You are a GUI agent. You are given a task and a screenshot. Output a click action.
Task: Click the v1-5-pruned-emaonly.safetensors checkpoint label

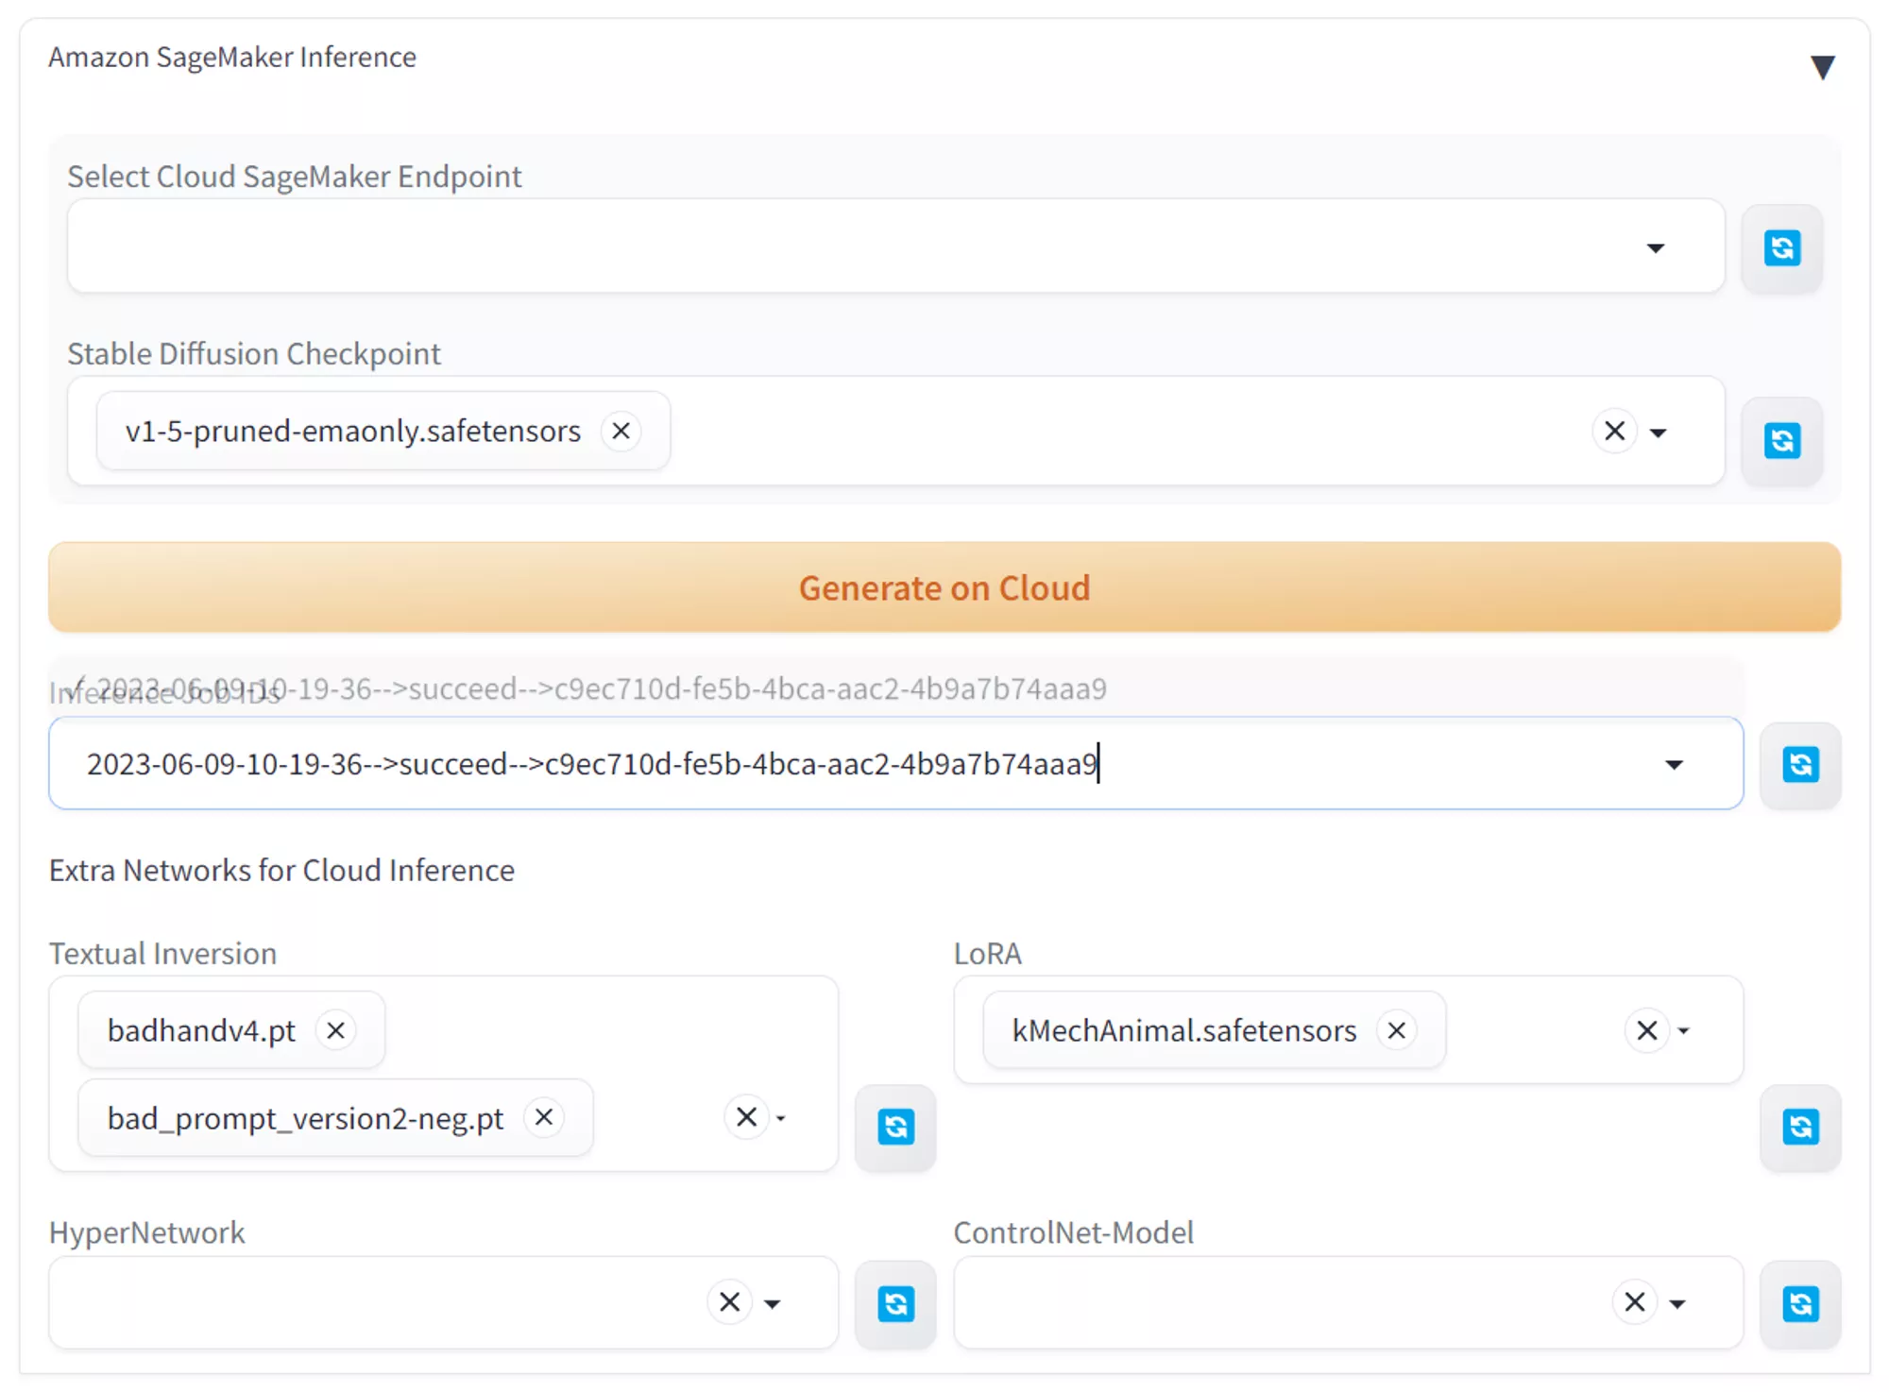352,431
